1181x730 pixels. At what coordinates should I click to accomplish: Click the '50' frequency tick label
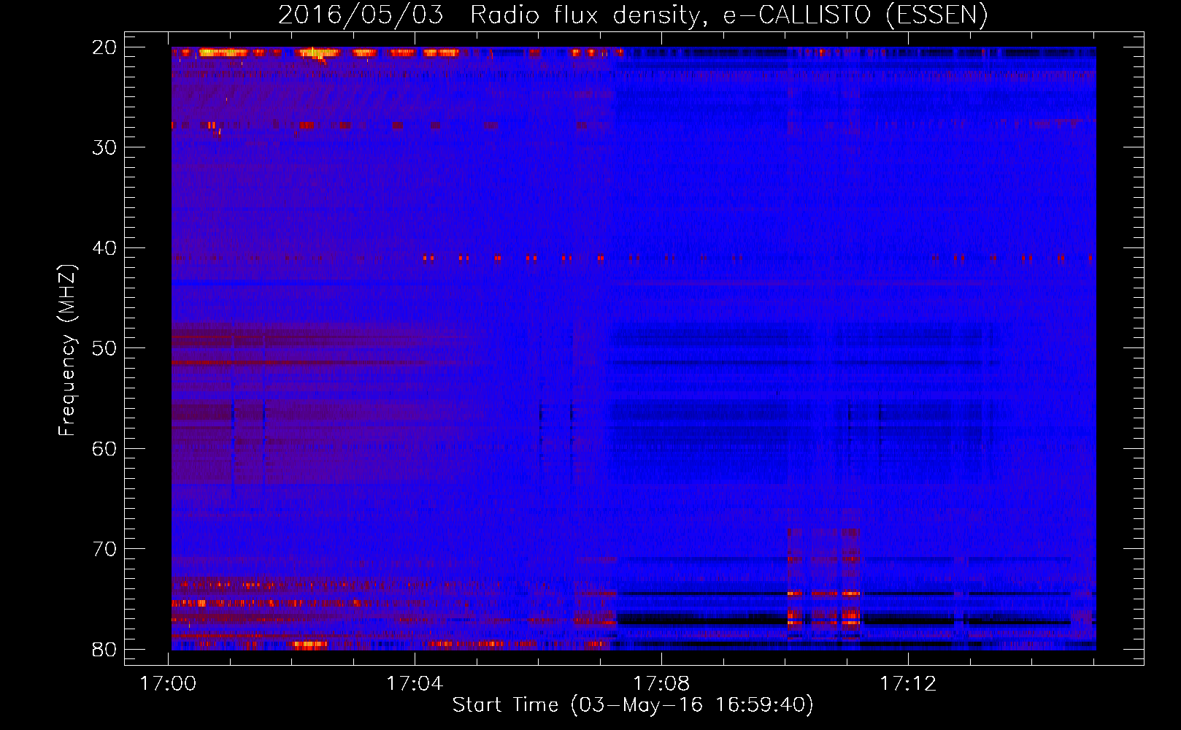104,348
